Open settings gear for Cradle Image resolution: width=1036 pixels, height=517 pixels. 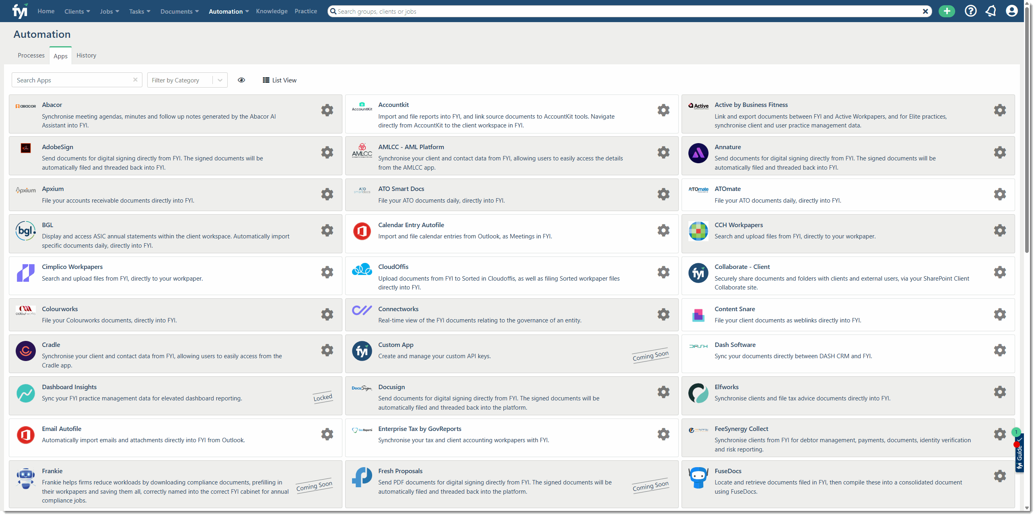pyautogui.click(x=327, y=350)
